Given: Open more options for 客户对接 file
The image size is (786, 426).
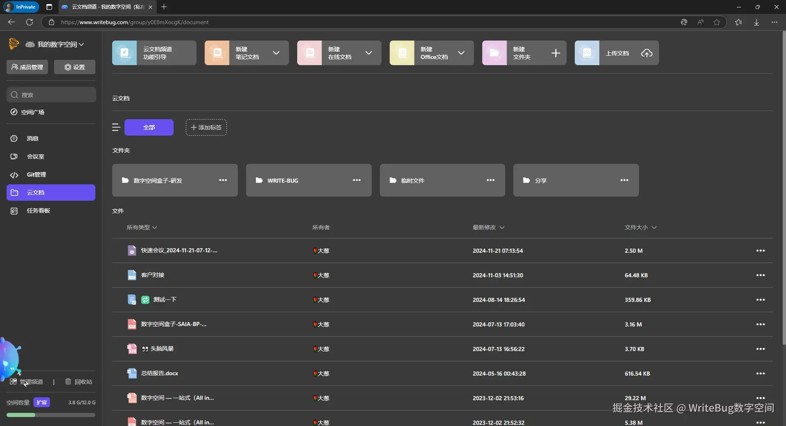Looking at the screenshot, I should [x=760, y=275].
